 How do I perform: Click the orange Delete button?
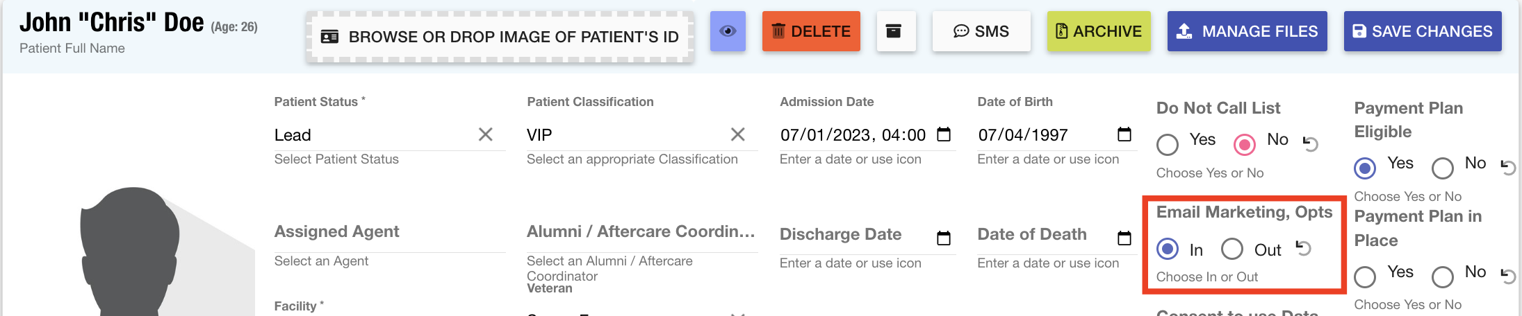[x=811, y=31]
